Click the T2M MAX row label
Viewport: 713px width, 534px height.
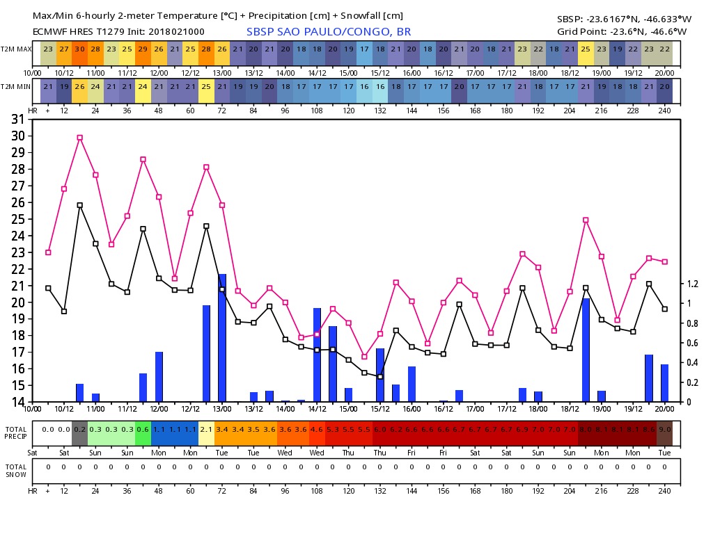tap(16, 49)
